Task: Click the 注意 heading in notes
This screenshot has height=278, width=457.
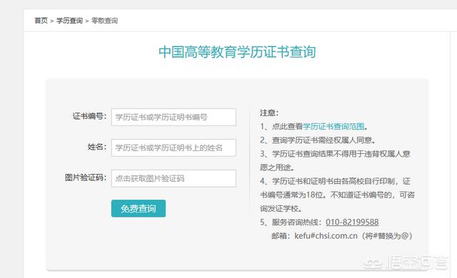Action: click(269, 113)
